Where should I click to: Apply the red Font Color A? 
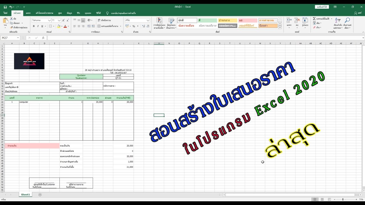[65, 26]
